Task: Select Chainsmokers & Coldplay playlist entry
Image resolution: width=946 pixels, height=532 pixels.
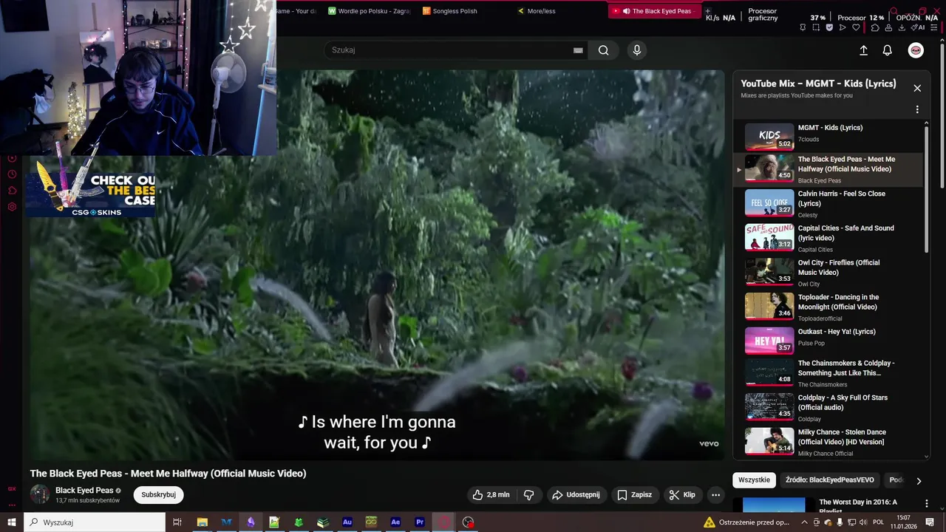Action: pyautogui.click(x=829, y=372)
